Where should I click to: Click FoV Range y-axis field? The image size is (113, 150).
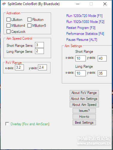click(x=42, y=67)
